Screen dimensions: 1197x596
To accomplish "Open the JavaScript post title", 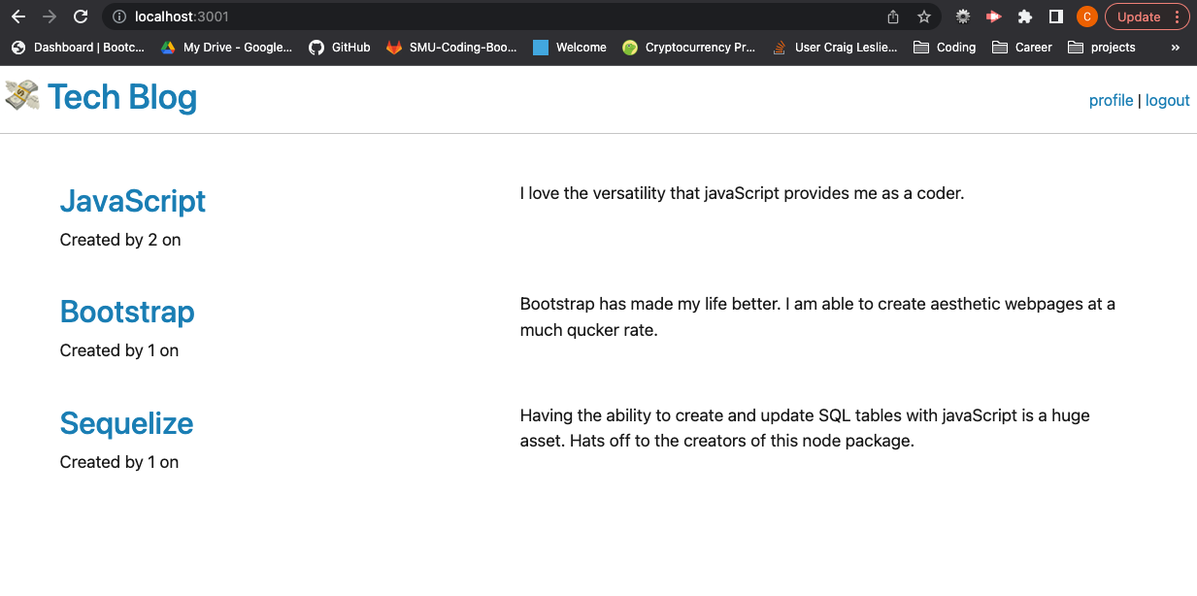I will coord(133,201).
